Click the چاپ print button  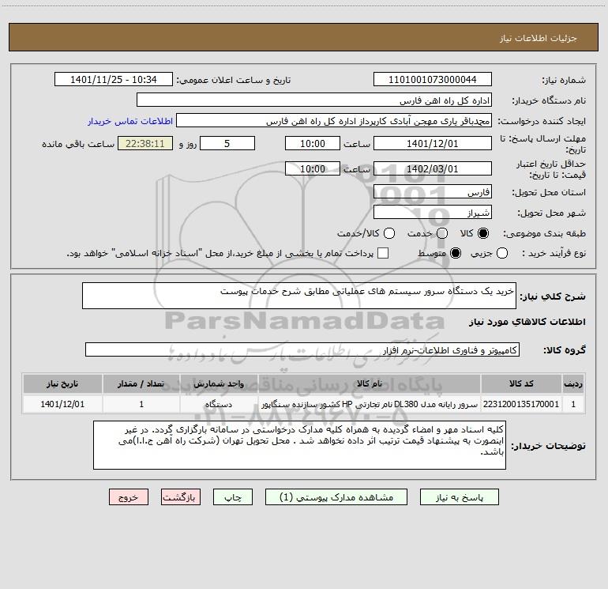[x=233, y=497]
